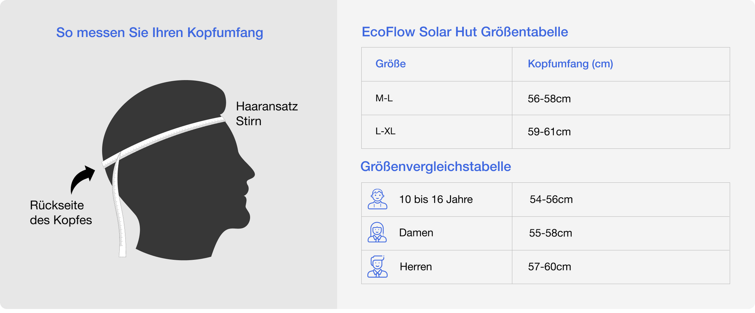Click the Kopfumfang (cm) column header
This screenshot has height=313, width=755.
point(570,64)
